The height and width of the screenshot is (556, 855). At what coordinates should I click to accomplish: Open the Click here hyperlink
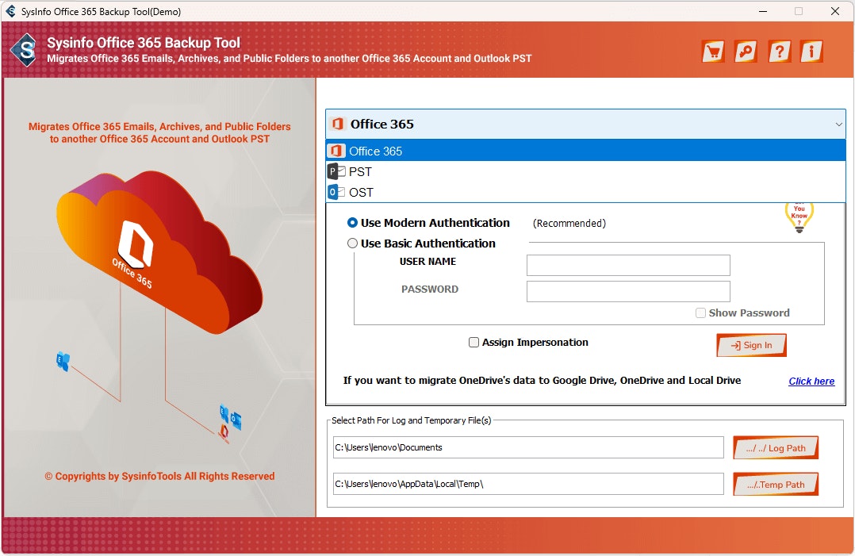(x=811, y=381)
